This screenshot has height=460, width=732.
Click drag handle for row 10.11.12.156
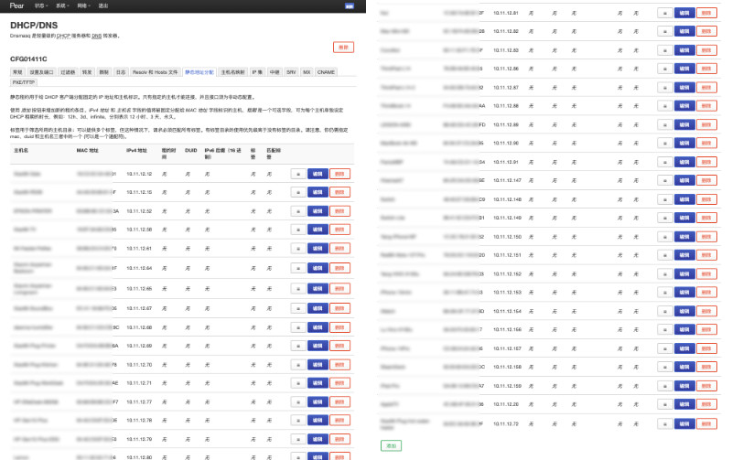[x=665, y=329]
